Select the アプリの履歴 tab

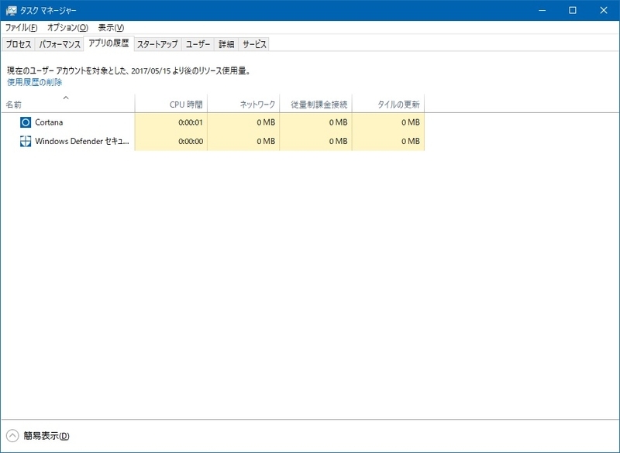(x=108, y=43)
